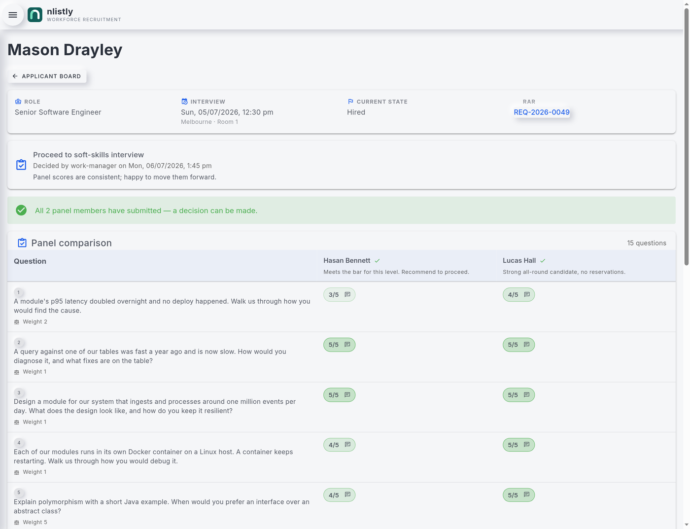The width and height of the screenshot is (690, 529).
Task: Open Hasan Bennett's 5/5 score for question 2
Action: pos(339,345)
